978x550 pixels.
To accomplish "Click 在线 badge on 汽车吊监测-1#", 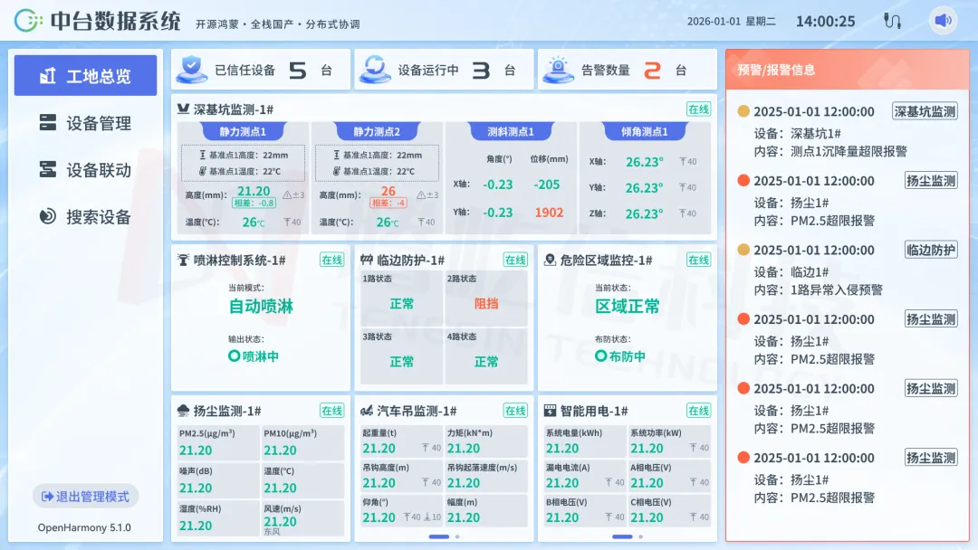I will [x=515, y=411].
